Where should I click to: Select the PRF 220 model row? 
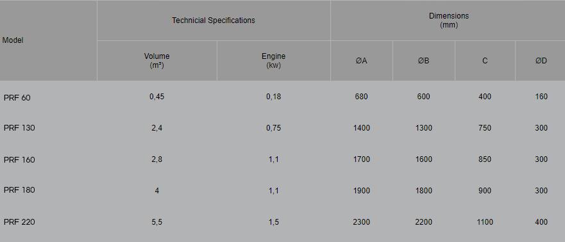[x=282, y=222]
